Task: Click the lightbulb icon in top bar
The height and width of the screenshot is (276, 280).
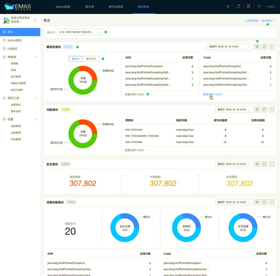Action: [x=228, y=7]
